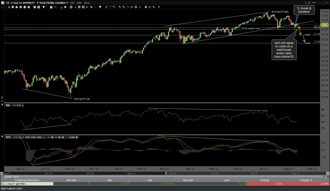The height and width of the screenshot is (191, 330).
Task: Open chart configuration gear at top right
Action: coord(305,3)
